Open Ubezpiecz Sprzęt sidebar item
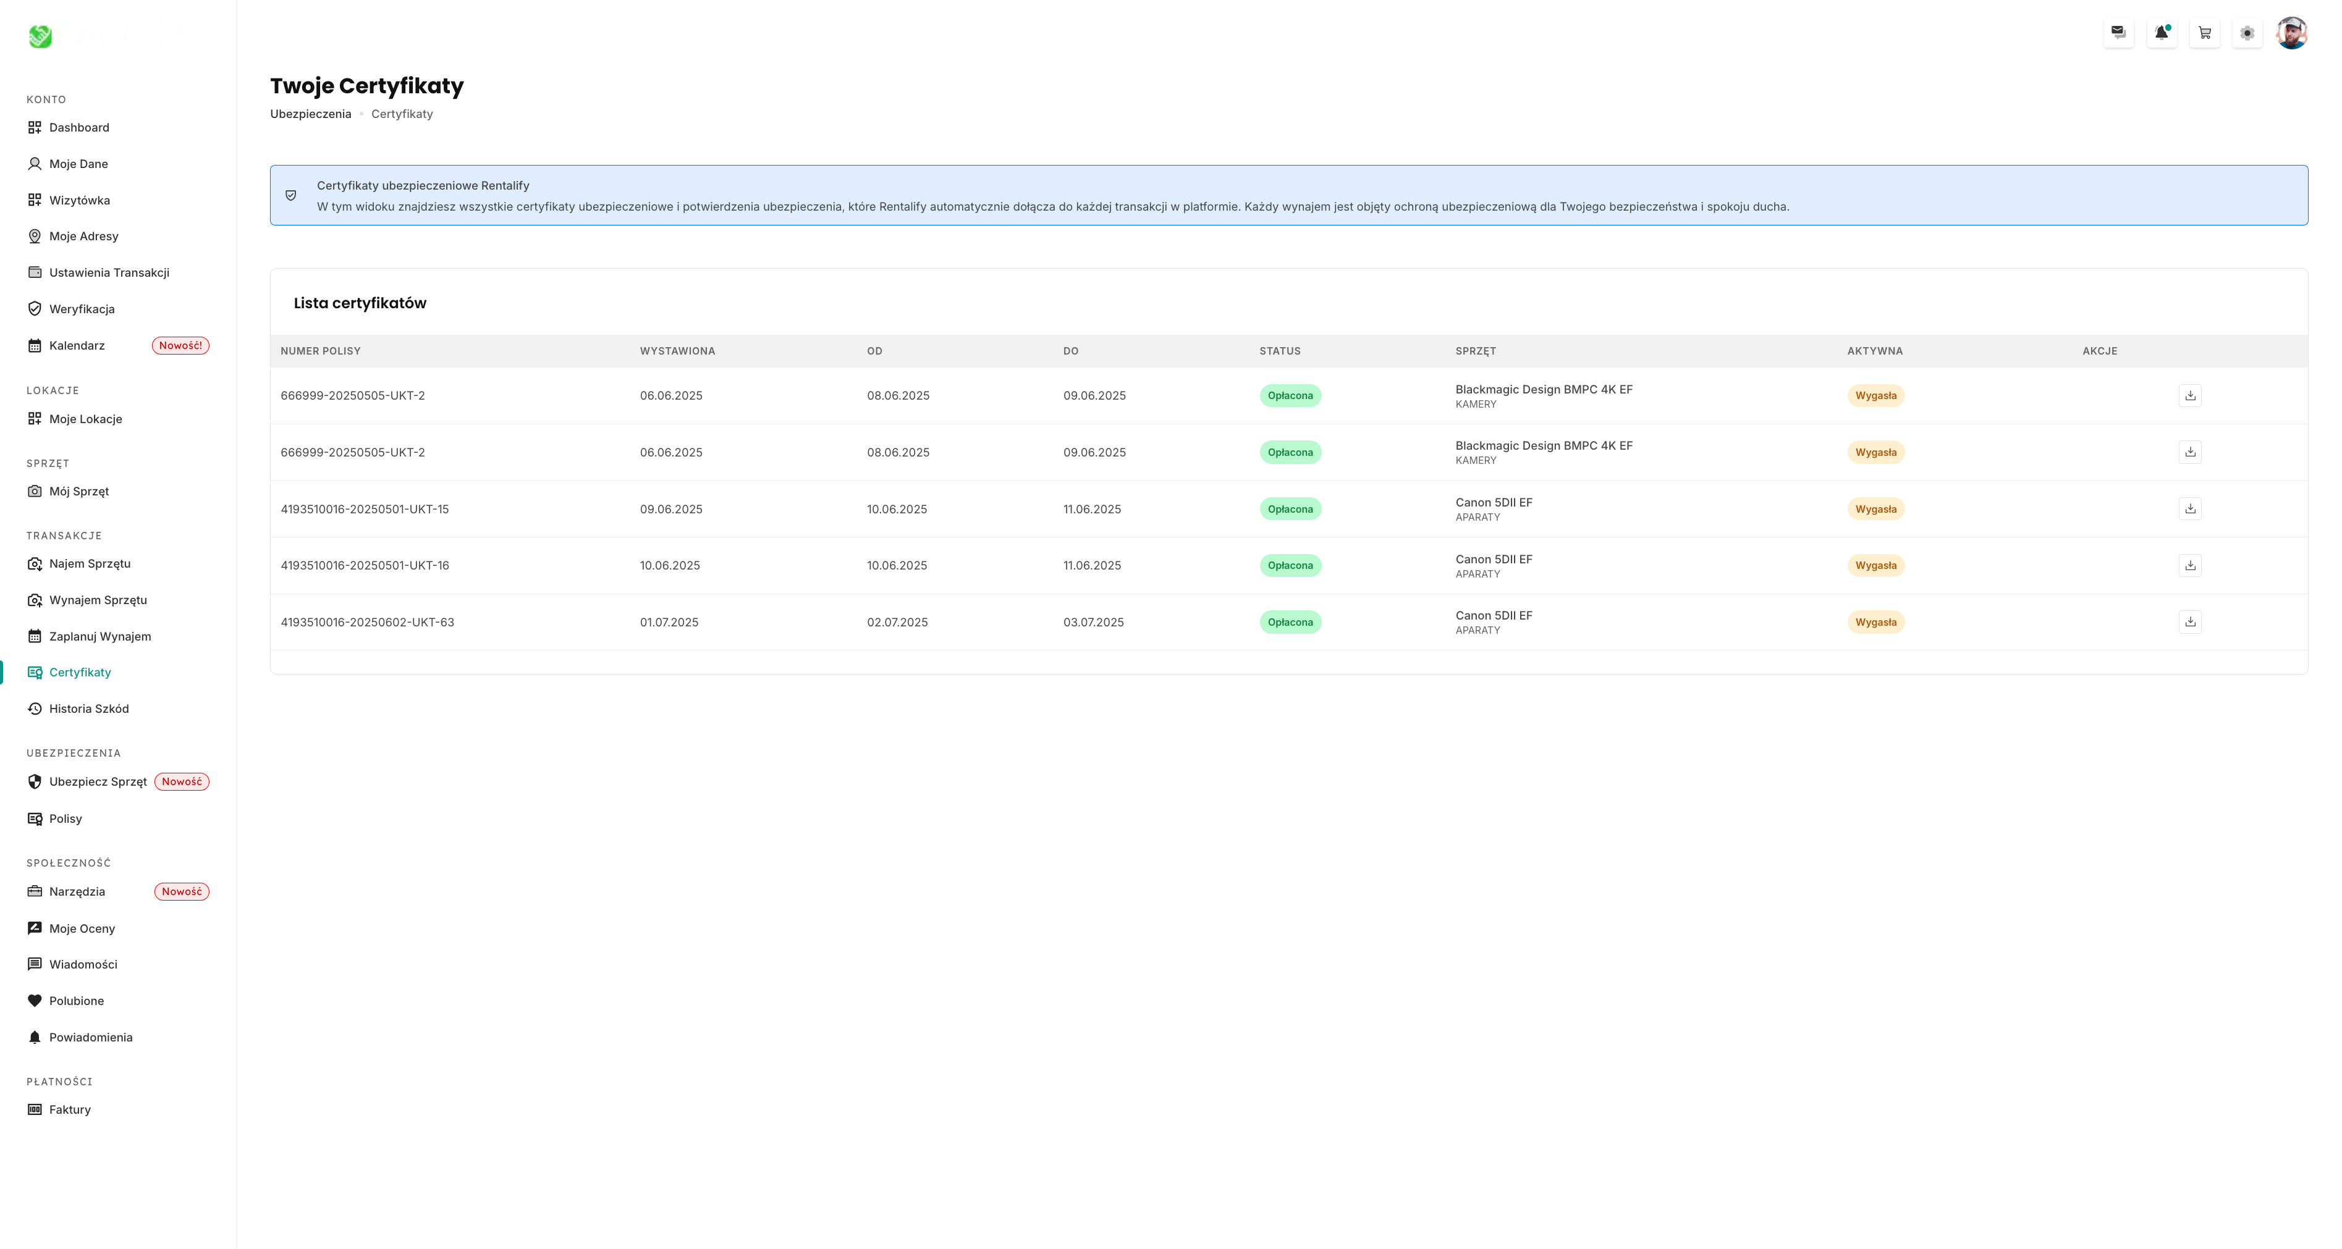Viewport: 2342px width, 1249px height. pos(97,782)
